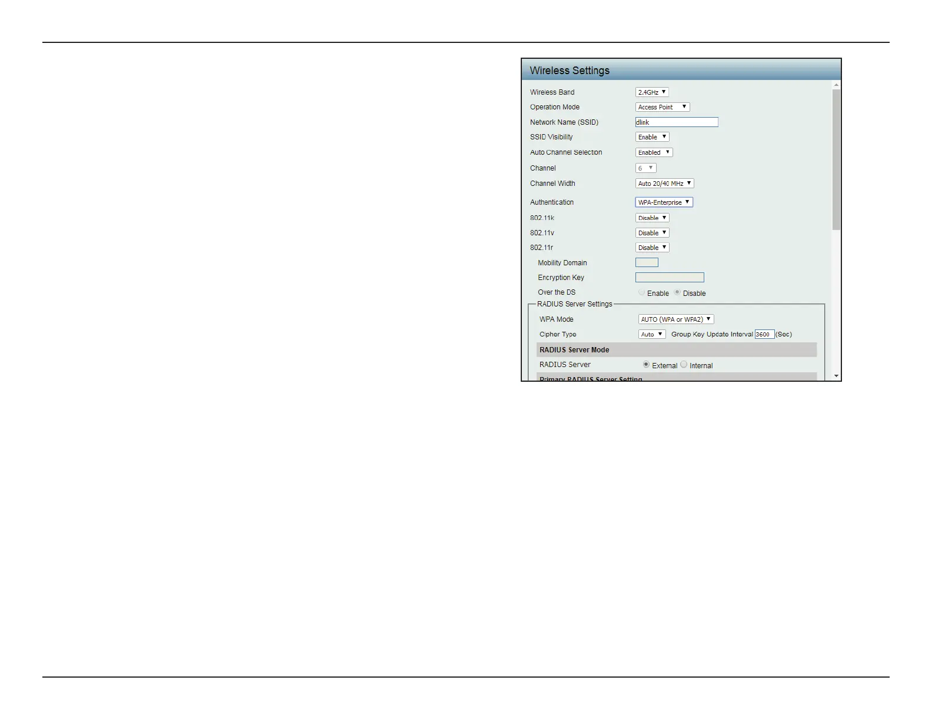Click the Group Key Update Interval field
The width and height of the screenshot is (932, 720).
(x=764, y=334)
